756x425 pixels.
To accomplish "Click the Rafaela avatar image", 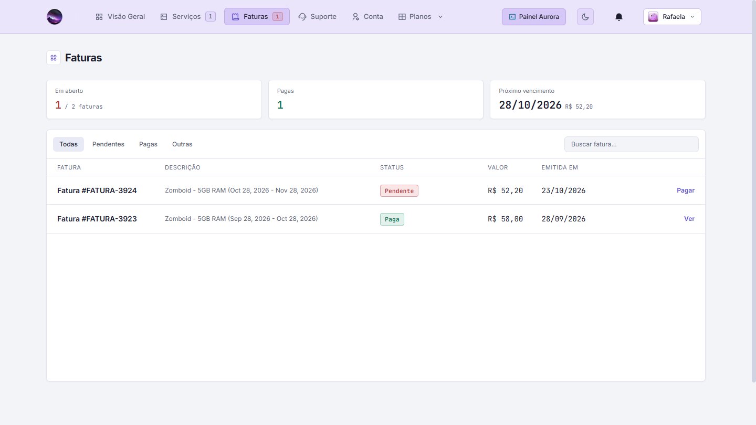I will [x=653, y=17].
